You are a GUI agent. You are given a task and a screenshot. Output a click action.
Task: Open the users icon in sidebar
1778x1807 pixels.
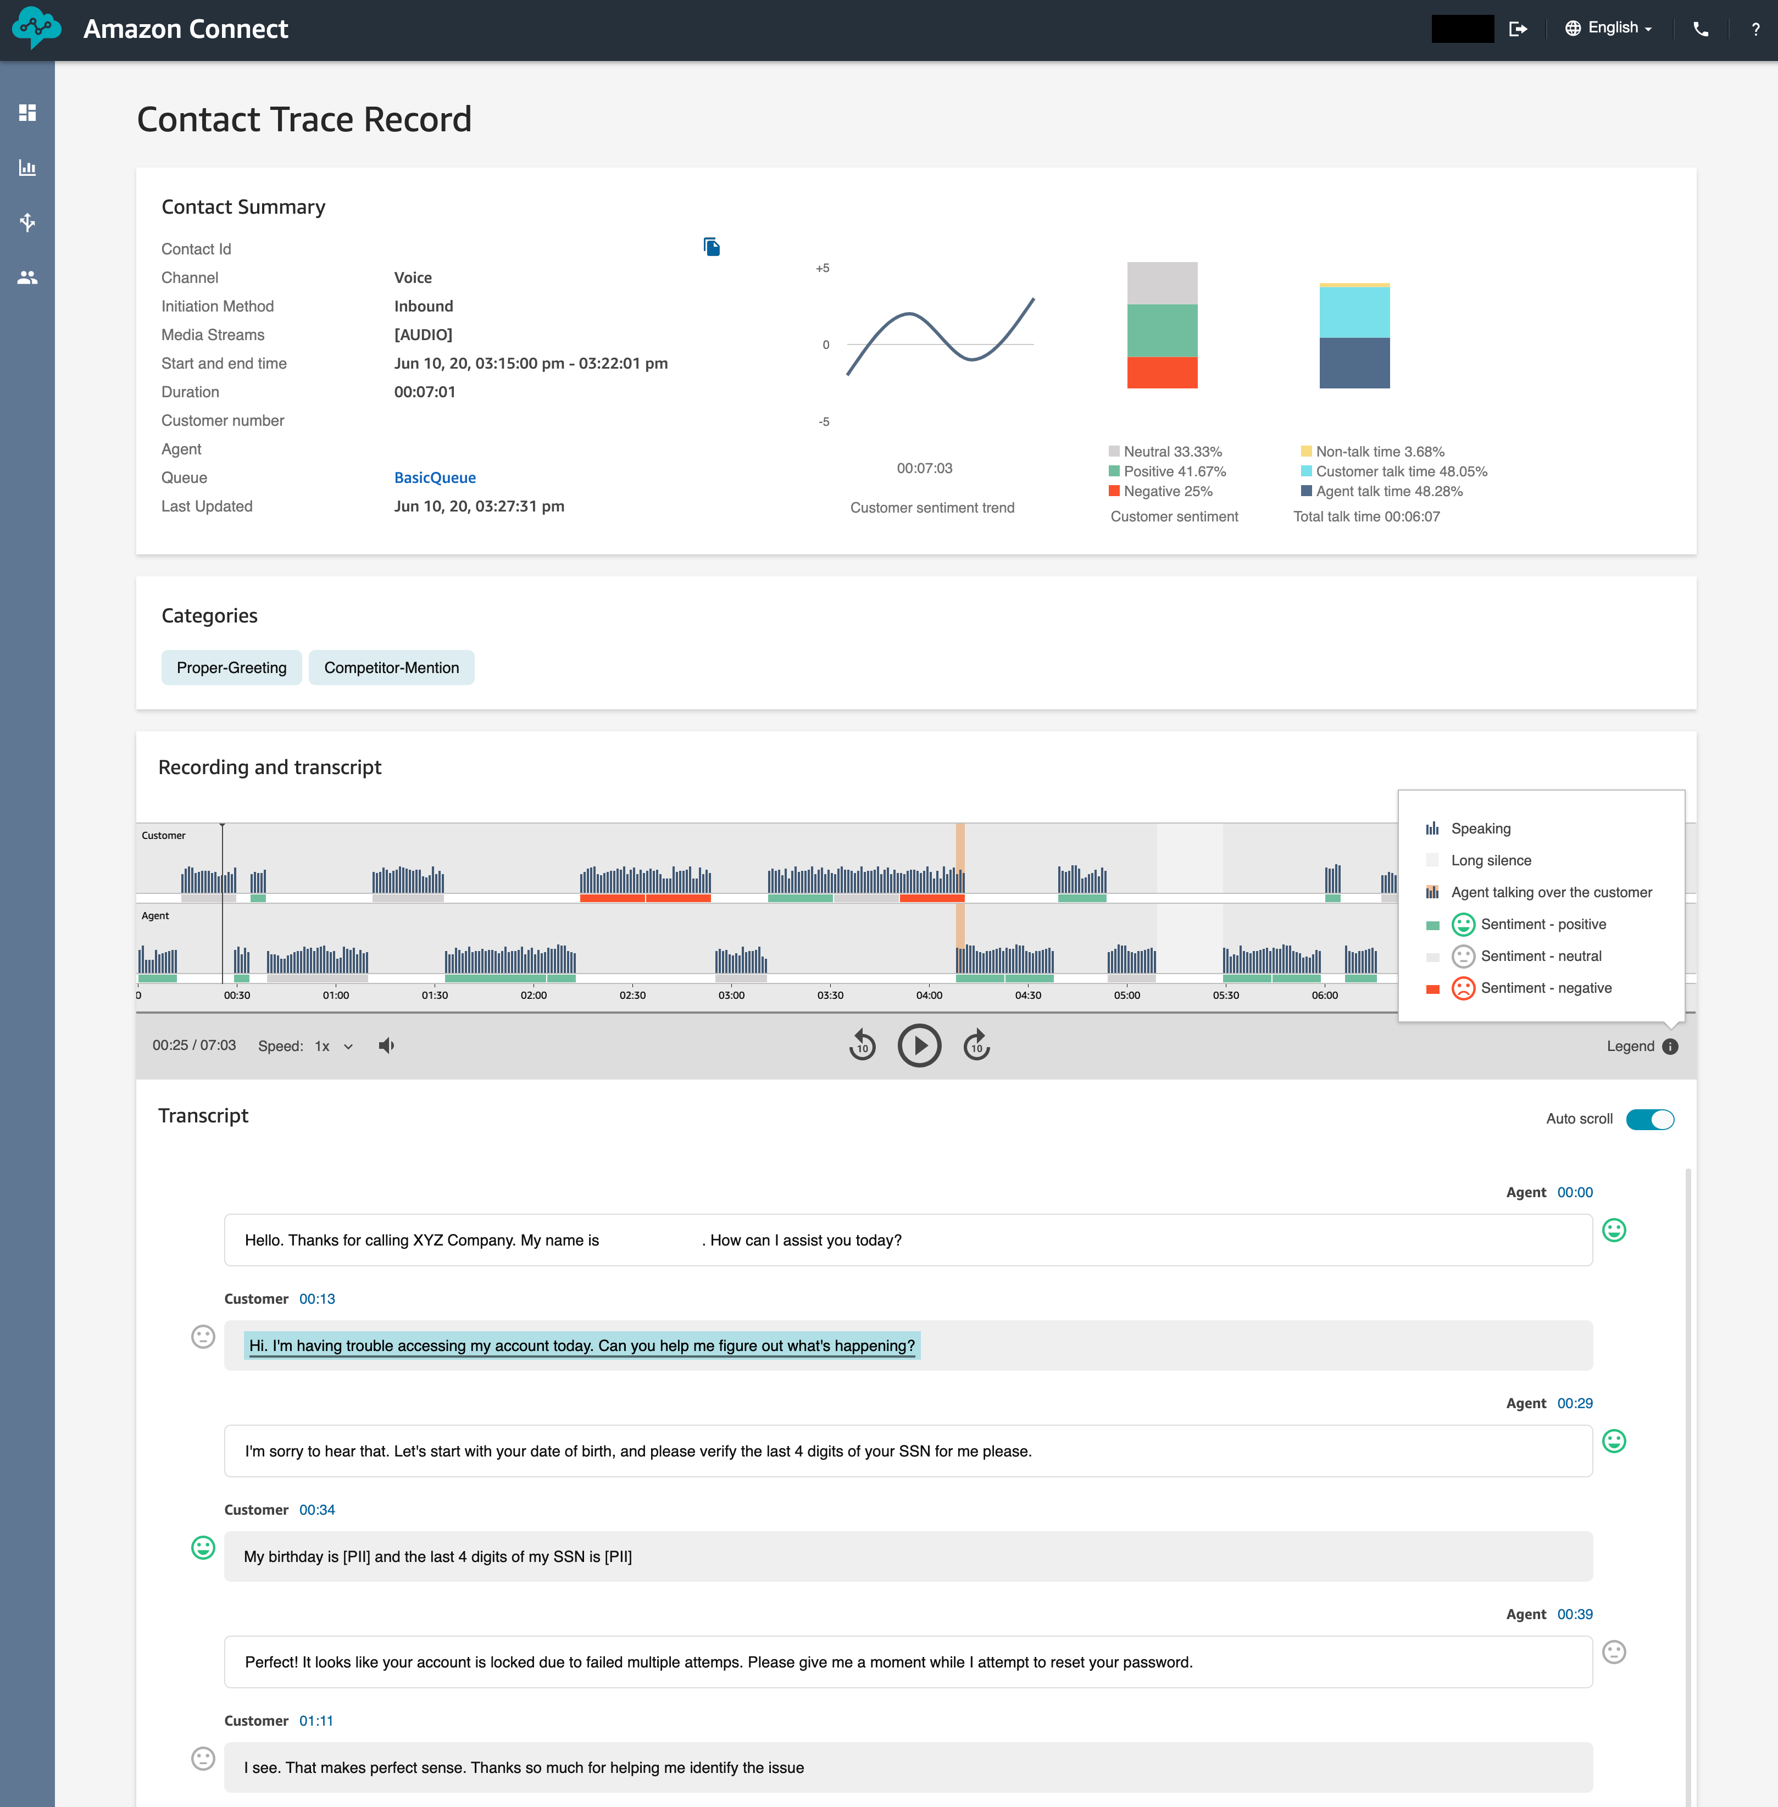pyautogui.click(x=27, y=277)
